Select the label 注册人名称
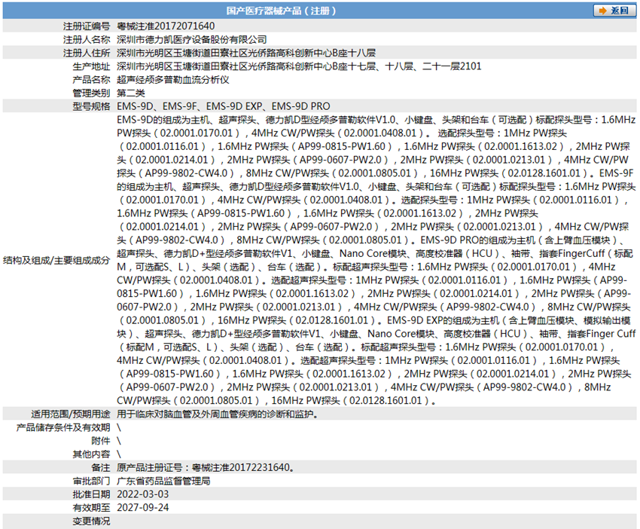The width and height of the screenshot is (640, 529). pos(87,40)
